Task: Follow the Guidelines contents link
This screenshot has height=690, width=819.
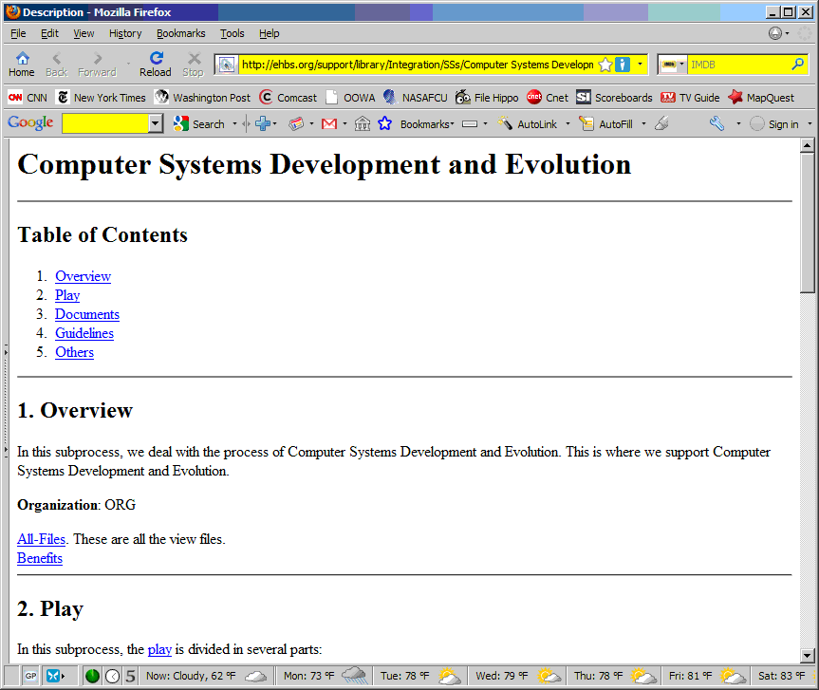Action: click(x=84, y=333)
